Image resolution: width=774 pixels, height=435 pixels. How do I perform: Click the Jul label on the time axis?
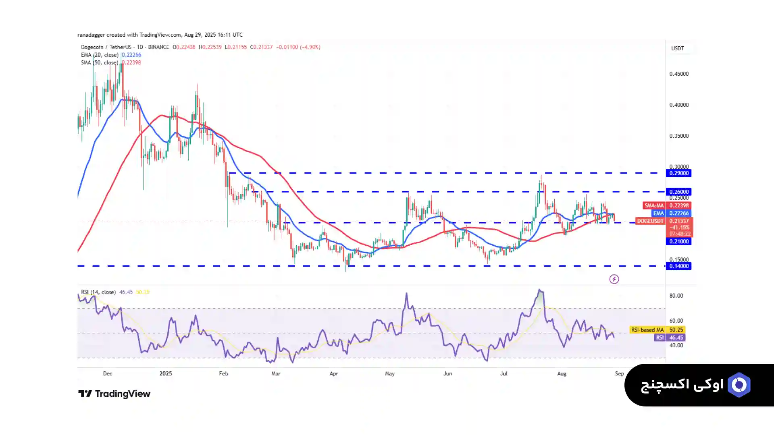tap(504, 373)
